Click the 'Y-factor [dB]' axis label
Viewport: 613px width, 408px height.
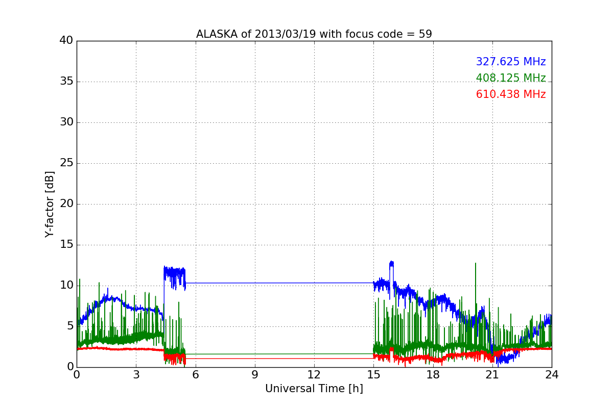[x=50, y=204]
